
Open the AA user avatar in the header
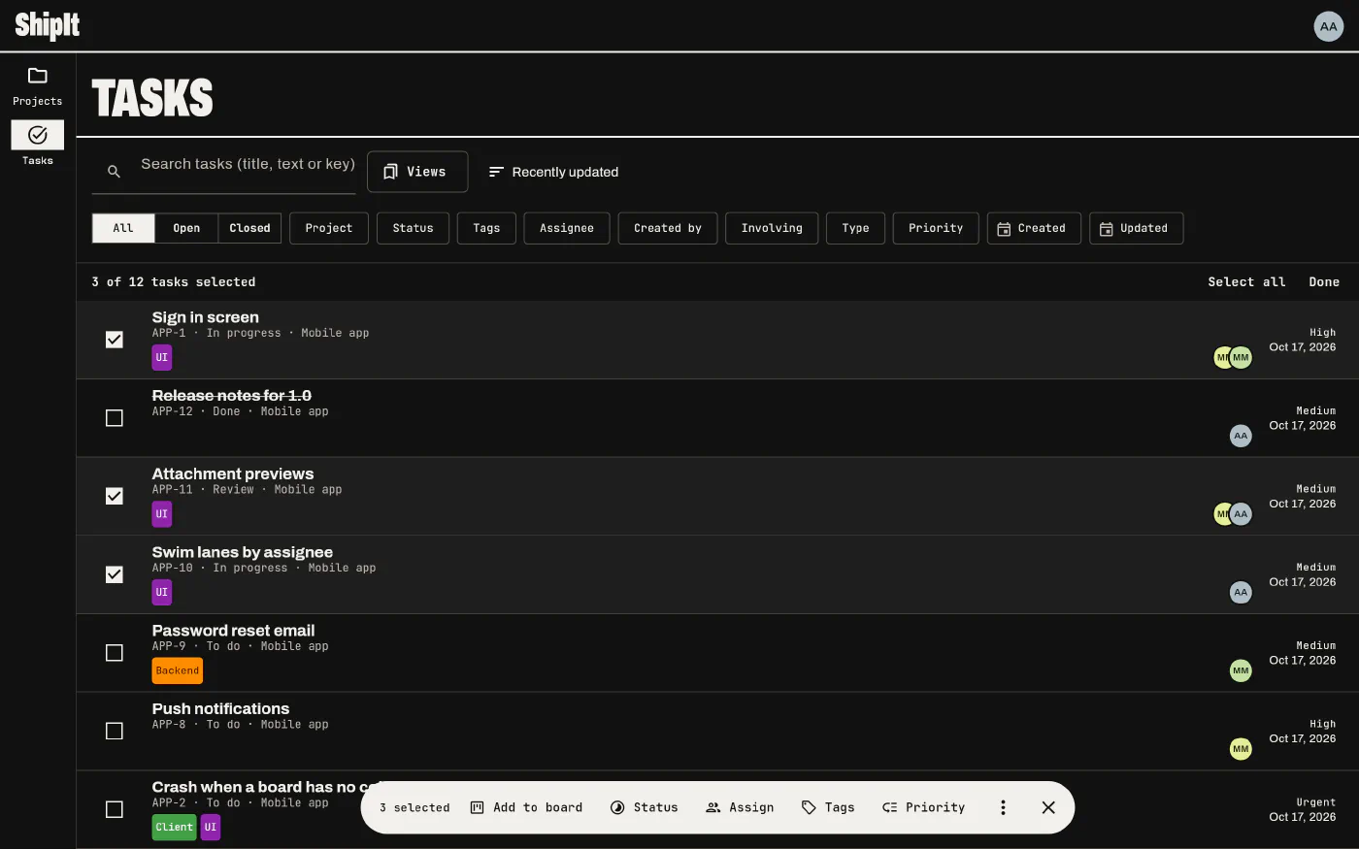pos(1328,26)
